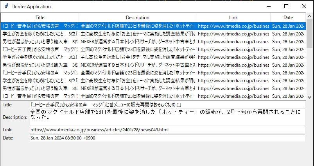Click the Date column header

tap(288, 18)
